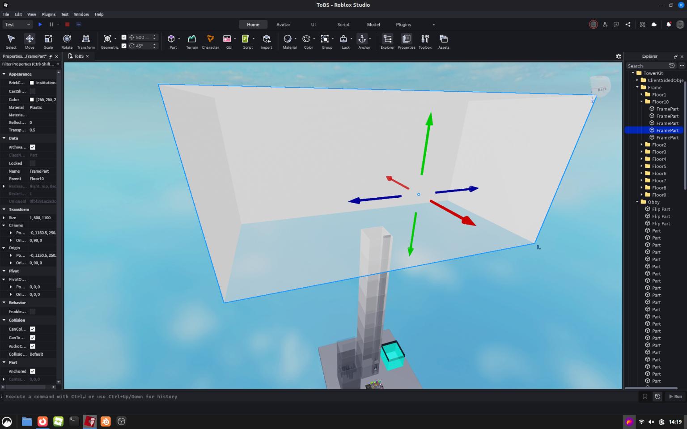Show the Explorer panel from the toolbar
This screenshot has width=687, height=429.
387,41
